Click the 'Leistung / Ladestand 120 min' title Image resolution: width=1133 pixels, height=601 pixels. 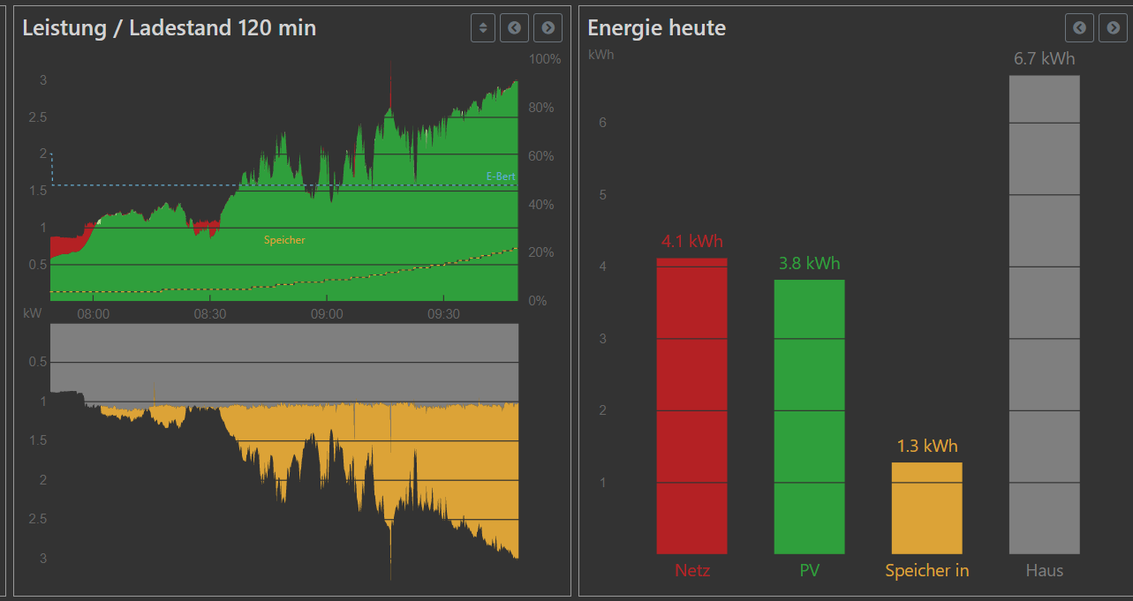[169, 27]
